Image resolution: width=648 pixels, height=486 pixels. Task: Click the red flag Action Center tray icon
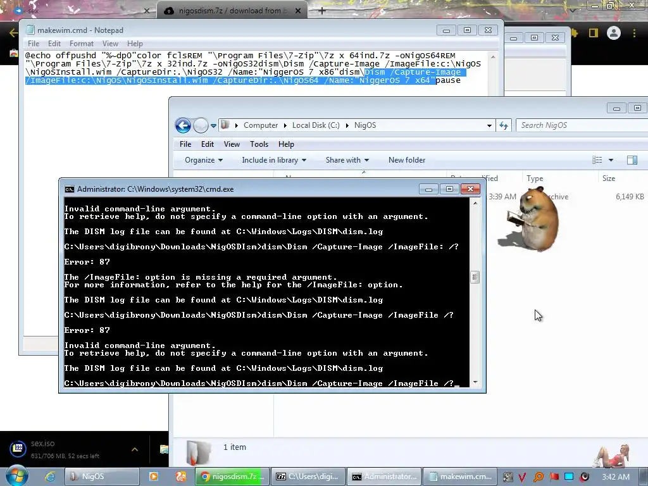[554, 477]
